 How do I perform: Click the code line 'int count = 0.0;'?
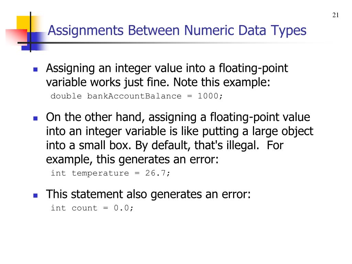coord(92,208)
